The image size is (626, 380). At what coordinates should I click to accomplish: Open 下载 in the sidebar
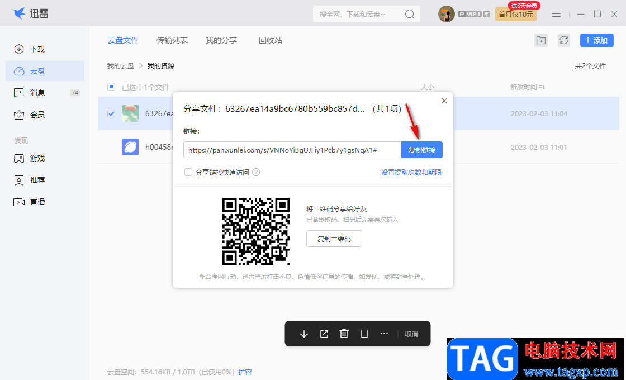click(x=45, y=49)
